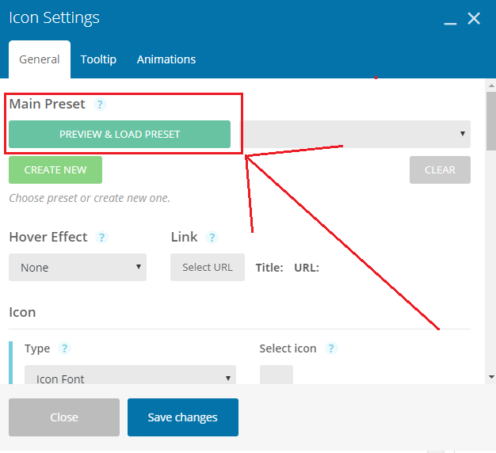Show help icon beside Hover Effect
Screen dimensions: 496x453
(101, 237)
